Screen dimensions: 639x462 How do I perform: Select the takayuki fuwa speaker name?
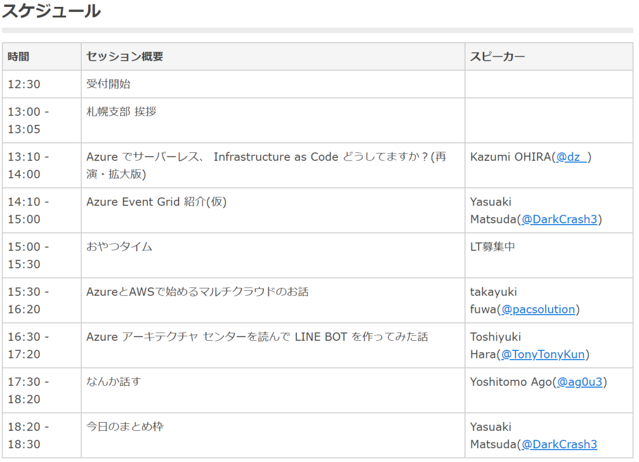494,300
